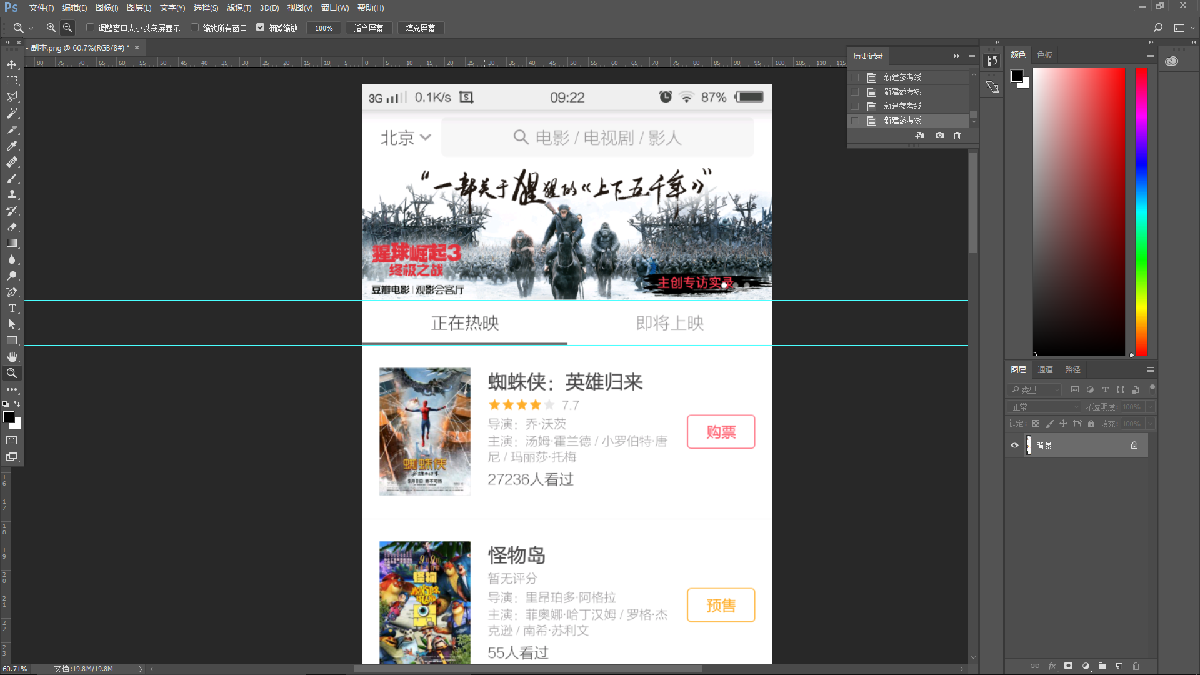
Task: Toggle lock position icon in Layers
Action: [1063, 424]
